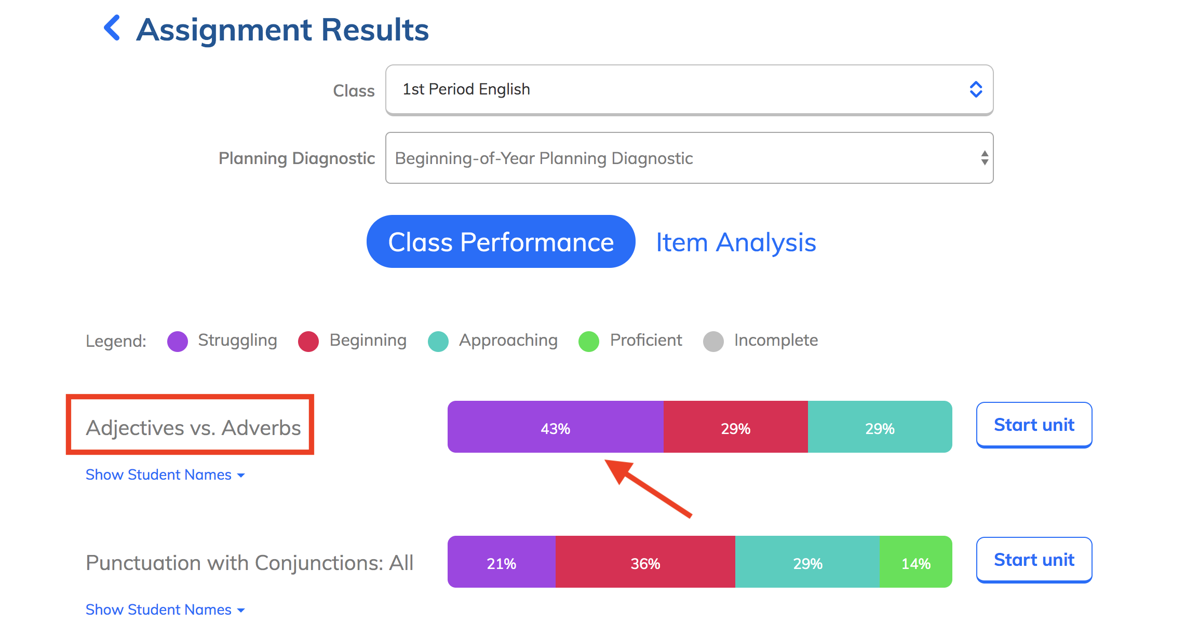Screen dimensions: 1199x637
Task: Start unit for Adjectives vs. Adverbs
Action: pos(1034,425)
